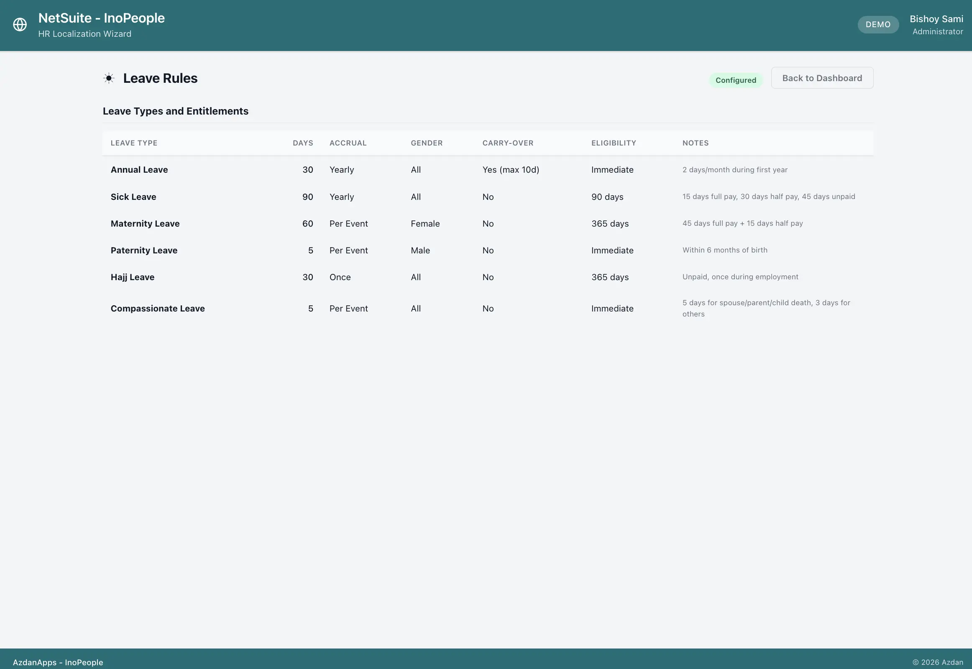Click the sun icon beside Leave Rules
The width and height of the screenshot is (972, 669).
(x=109, y=78)
